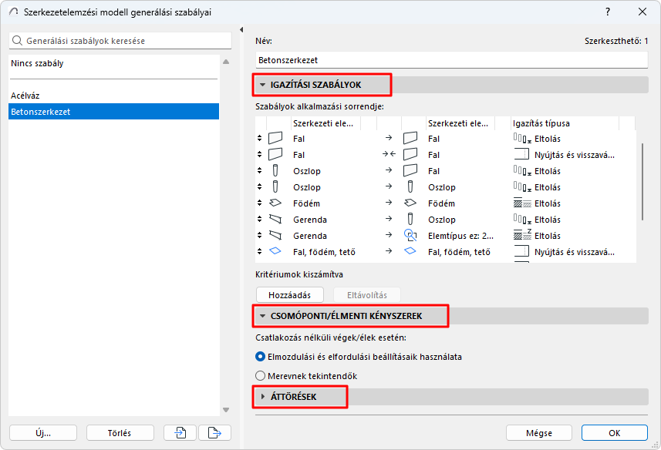
Task: Click the Hozzáadás button
Action: [289, 295]
